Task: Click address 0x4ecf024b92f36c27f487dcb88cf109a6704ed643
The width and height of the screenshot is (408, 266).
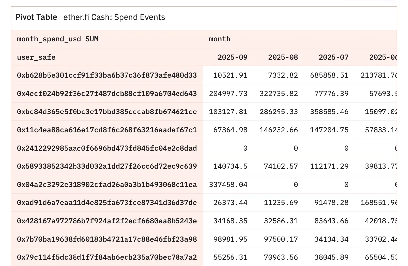Action: (107, 94)
